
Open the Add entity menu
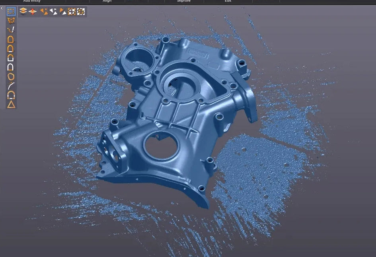[32, 1]
